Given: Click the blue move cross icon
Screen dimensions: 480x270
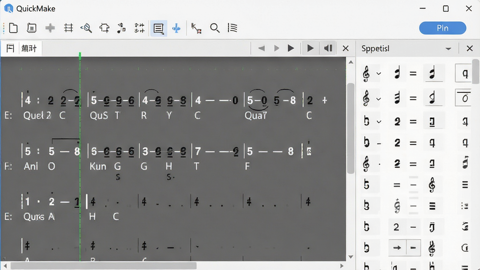Looking at the screenshot, I should [x=176, y=29].
